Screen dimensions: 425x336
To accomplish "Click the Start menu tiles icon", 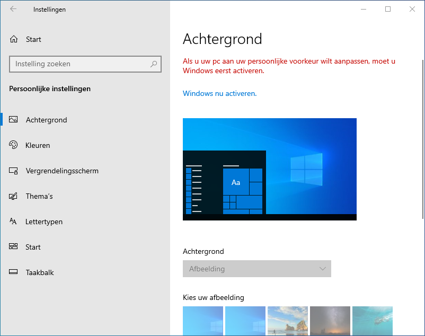I will click(x=14, y=247).
